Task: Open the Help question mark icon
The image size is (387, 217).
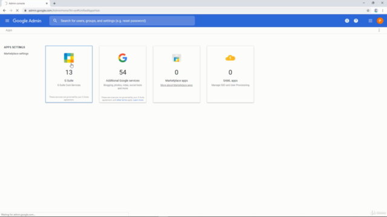Action: (356, 20)
